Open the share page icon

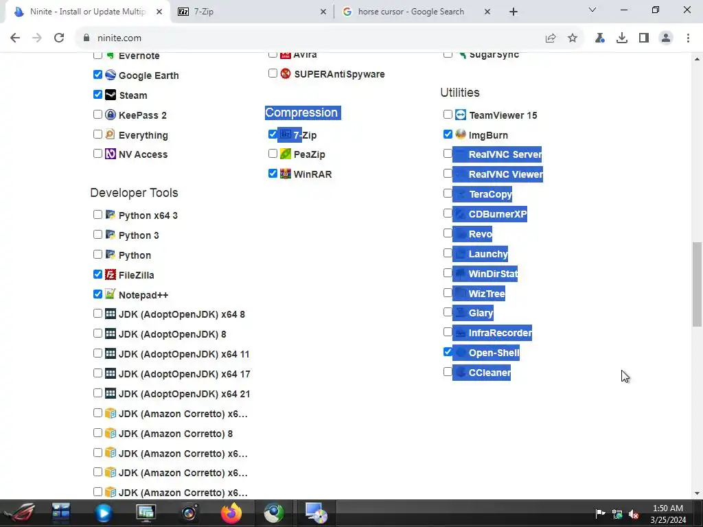click(x=551, y=38)
